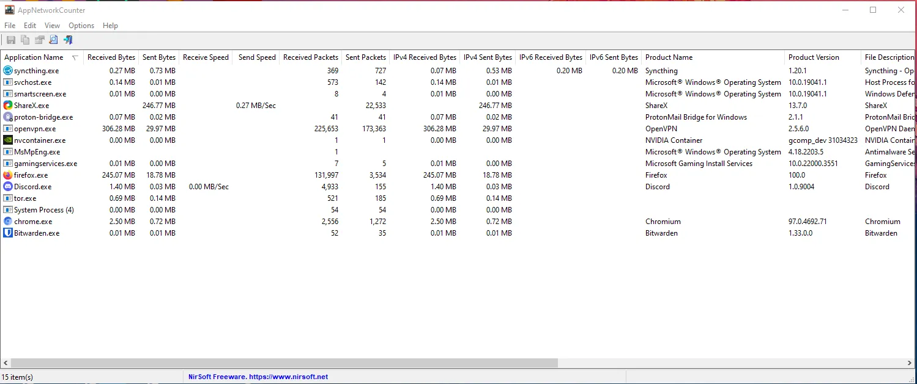Open the NirSoft website link

pos(258,377)
